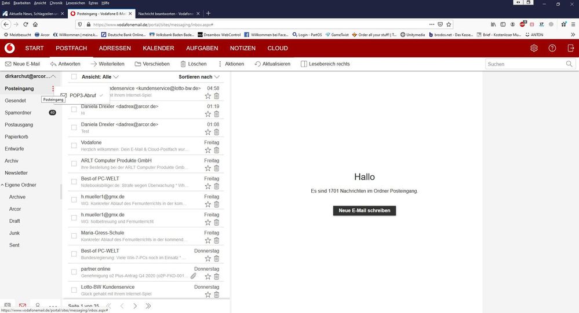Open attachment clip on partner.online message
The image size is (579, 313).
tap(194, 276)
